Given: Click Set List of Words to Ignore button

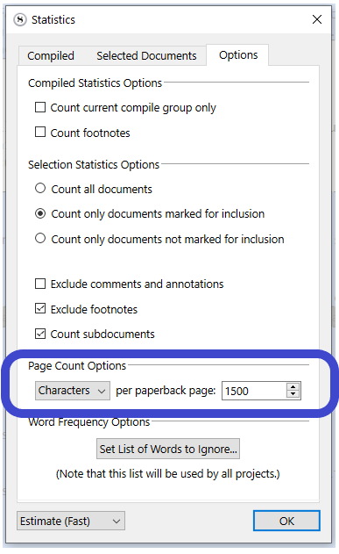Looking at the screenshot, I should (x=168, y=449).
